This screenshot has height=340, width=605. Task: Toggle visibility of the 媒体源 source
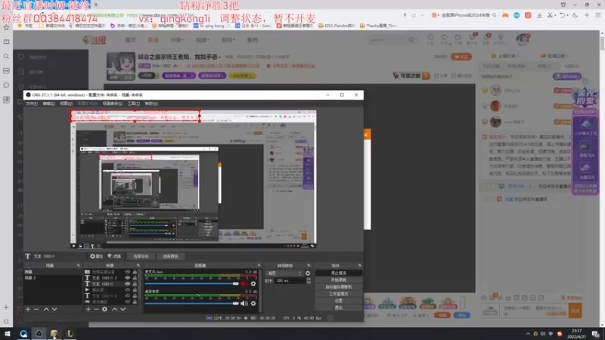click(127, 290)
